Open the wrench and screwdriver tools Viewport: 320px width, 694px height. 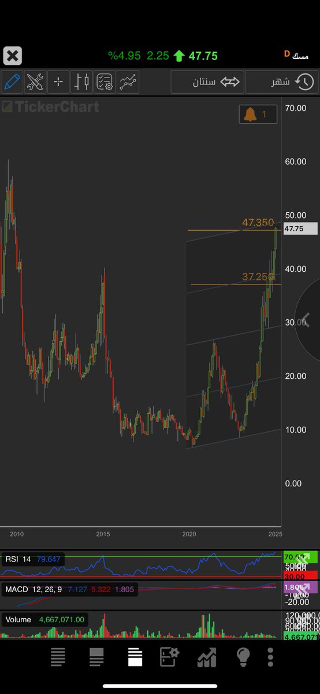click(x=35, y=82)
